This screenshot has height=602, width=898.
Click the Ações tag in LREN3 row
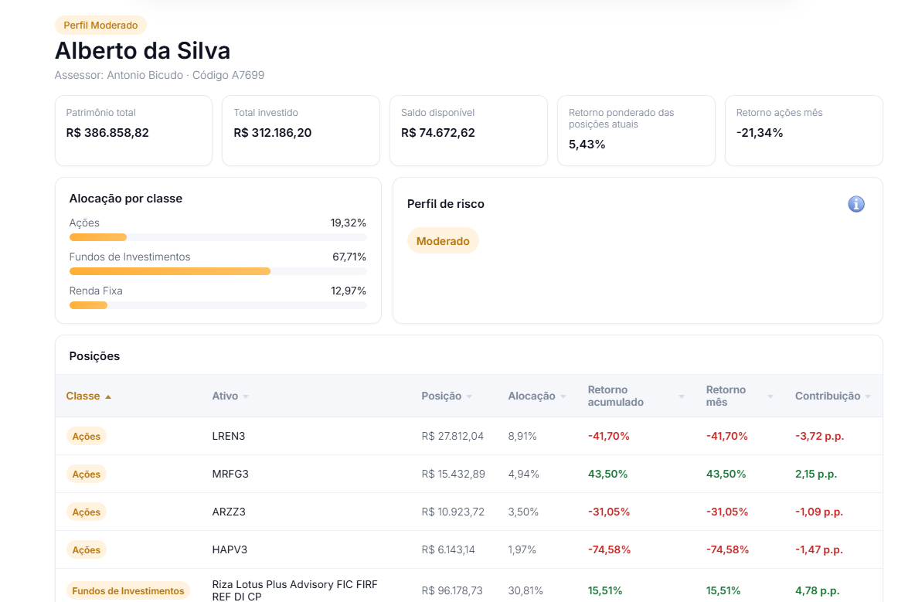(x=87, y=436)
